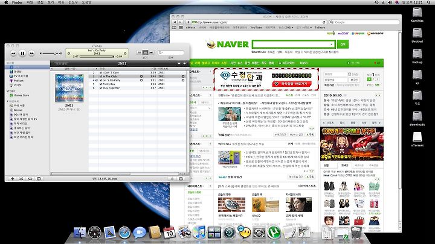The width and height of the screenshot is (435, 244).
Task: Select the Stay Together song row
Action: tap(137, 88)
